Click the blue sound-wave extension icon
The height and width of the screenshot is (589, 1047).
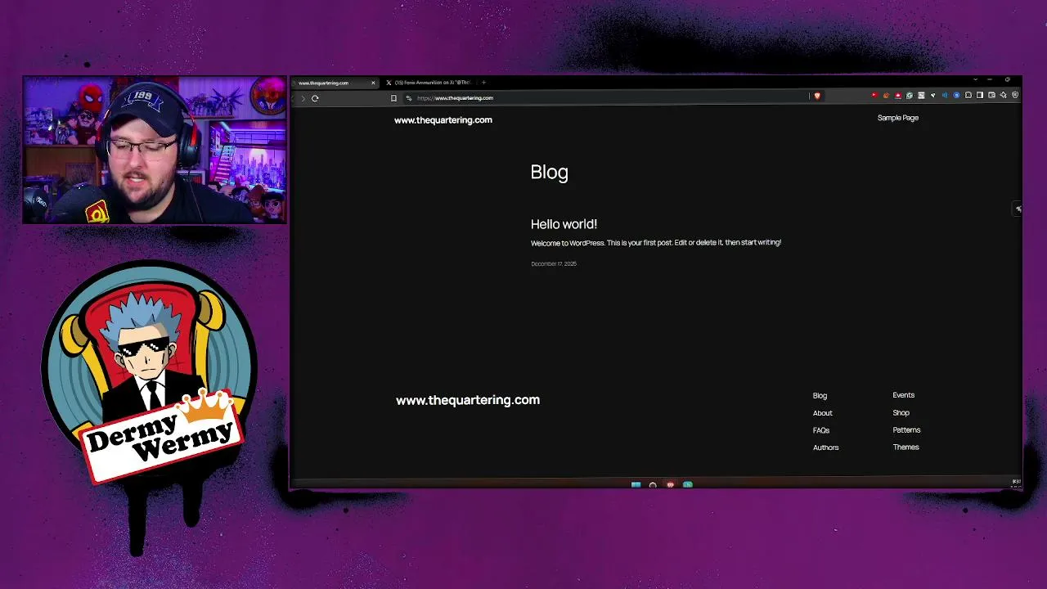pyautogui.click(x=945, y=96)
